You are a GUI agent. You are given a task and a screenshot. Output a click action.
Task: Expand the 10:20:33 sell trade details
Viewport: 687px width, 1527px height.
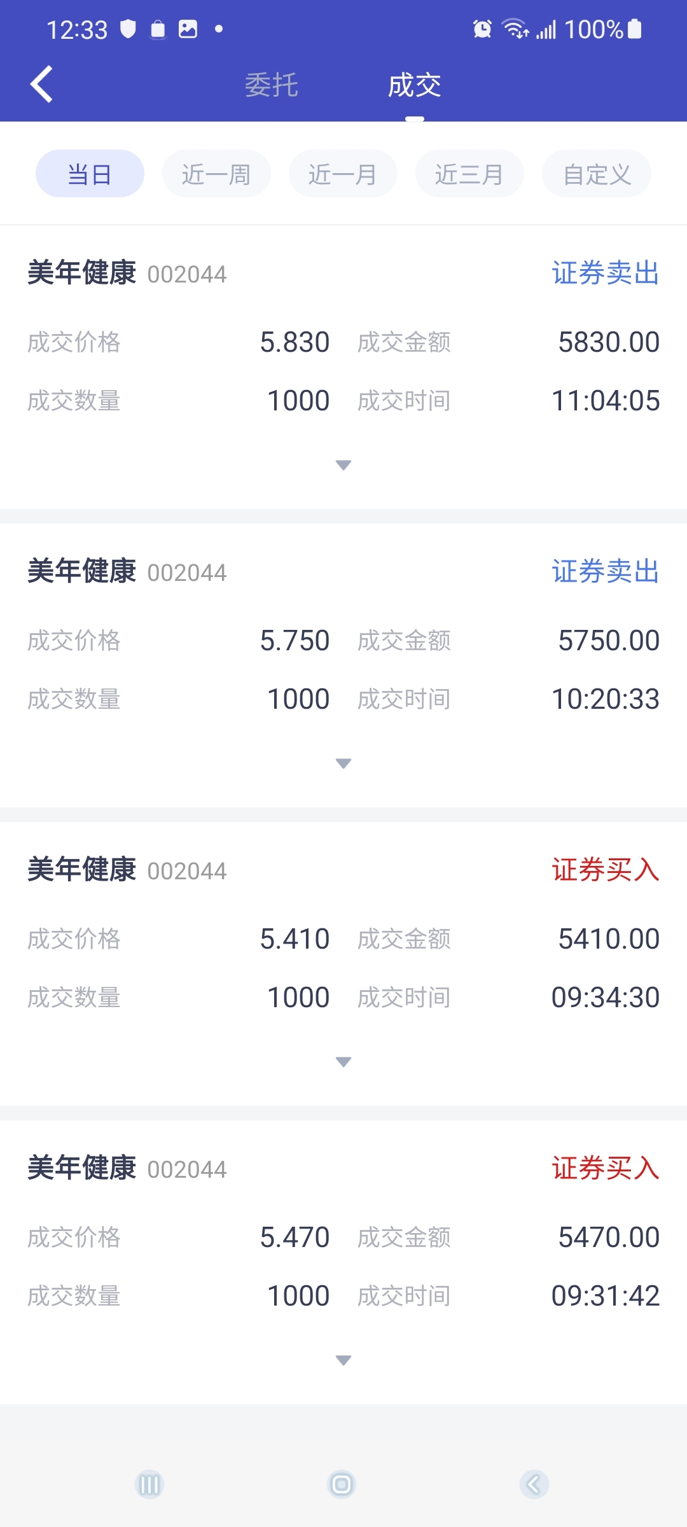(343, 763)
